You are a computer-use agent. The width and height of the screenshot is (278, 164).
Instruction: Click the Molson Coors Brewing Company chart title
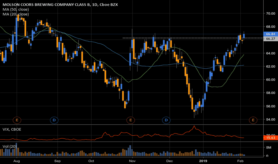(x=60, y=4)
